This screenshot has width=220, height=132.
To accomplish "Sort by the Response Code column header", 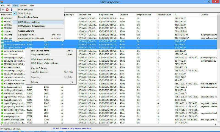I will 144,14.
